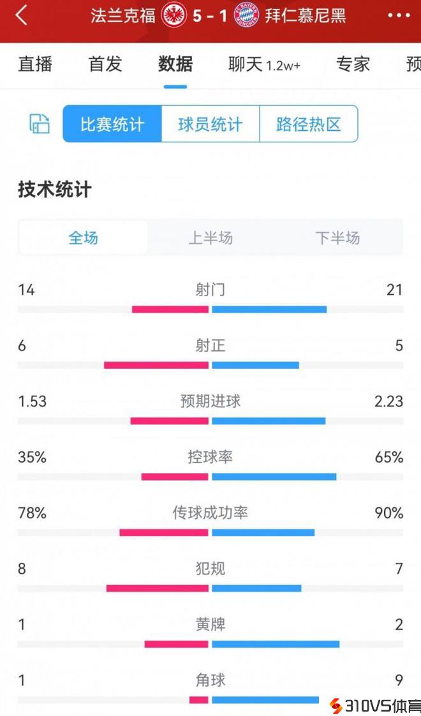Tap the 法兰克福 team name
Image resolution: width=421 pixels, height=716 pixels.
point(123,16)
